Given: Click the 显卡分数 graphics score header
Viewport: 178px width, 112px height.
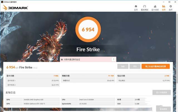Looking at the screenshot, I should click(10, 76).
